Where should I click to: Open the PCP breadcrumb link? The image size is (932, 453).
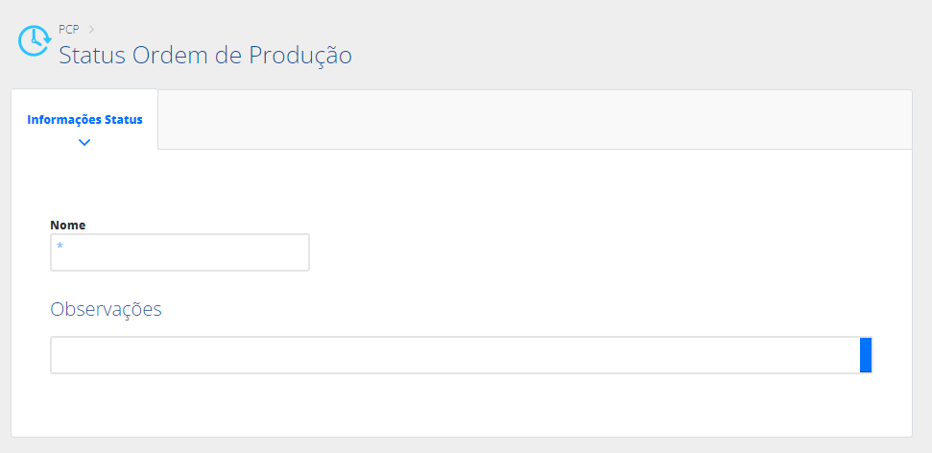[68, 29]
